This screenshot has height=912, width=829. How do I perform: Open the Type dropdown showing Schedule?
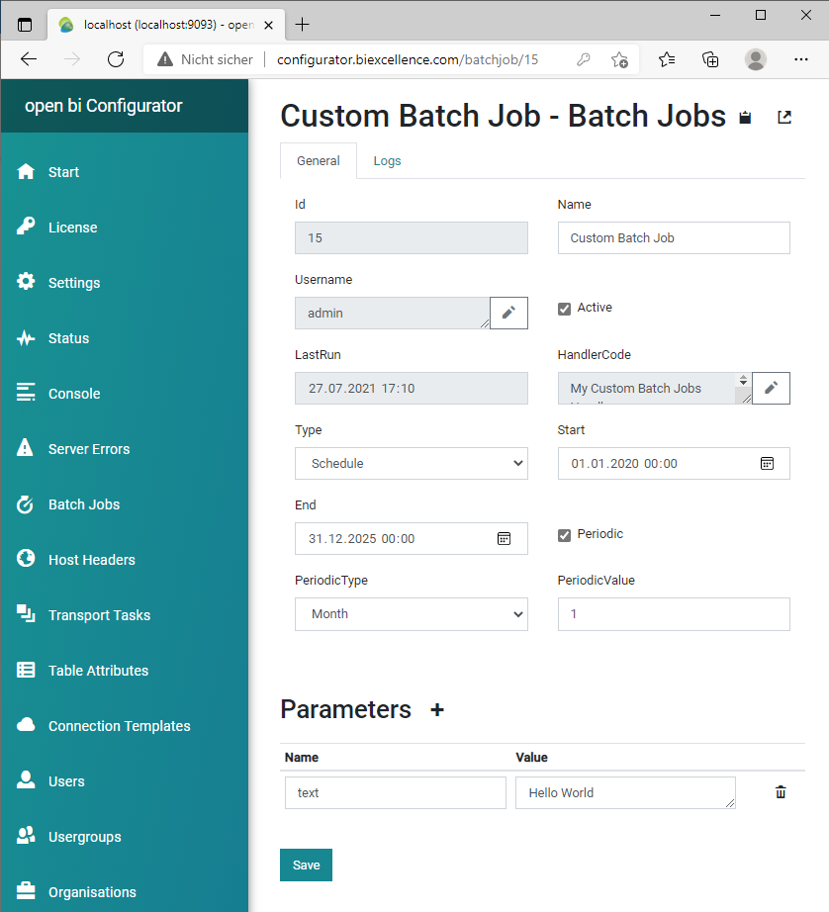pyautogui.click(x=412, y=464)
